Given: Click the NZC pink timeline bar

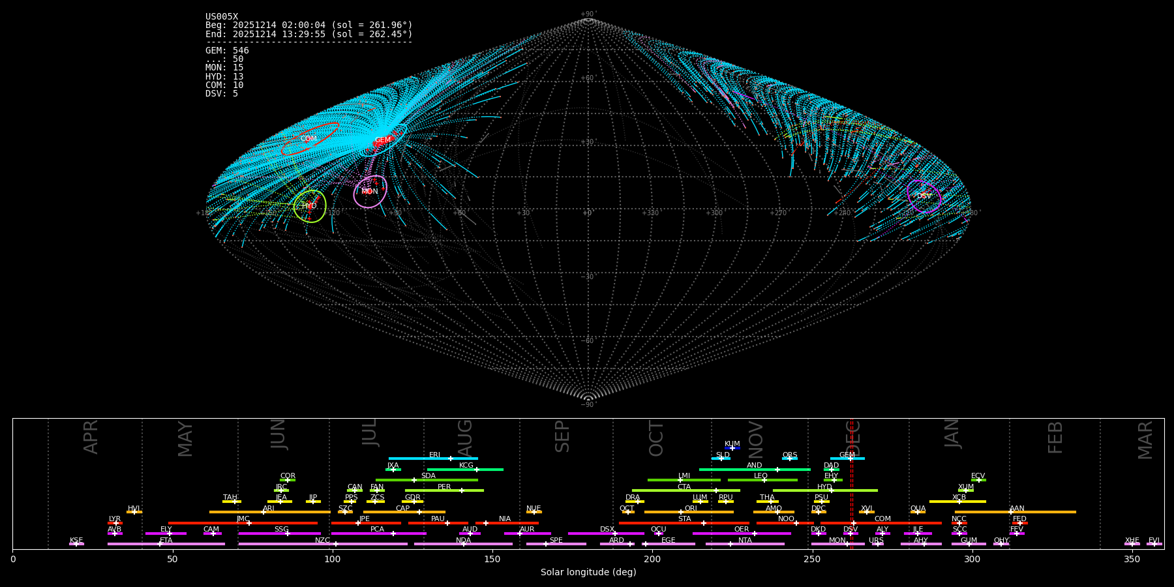Looking at the screenshot, I should (x=323, y=544).
